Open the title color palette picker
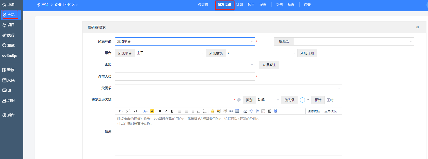Screen dimensions: 428x159 239,100
